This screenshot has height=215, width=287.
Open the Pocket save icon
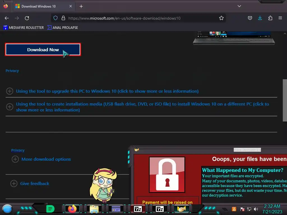[x=250, y=18]
